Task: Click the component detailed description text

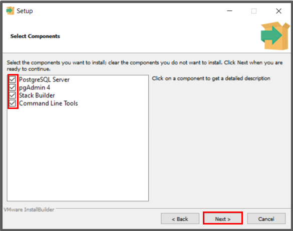Action: [x=211, y=78]
